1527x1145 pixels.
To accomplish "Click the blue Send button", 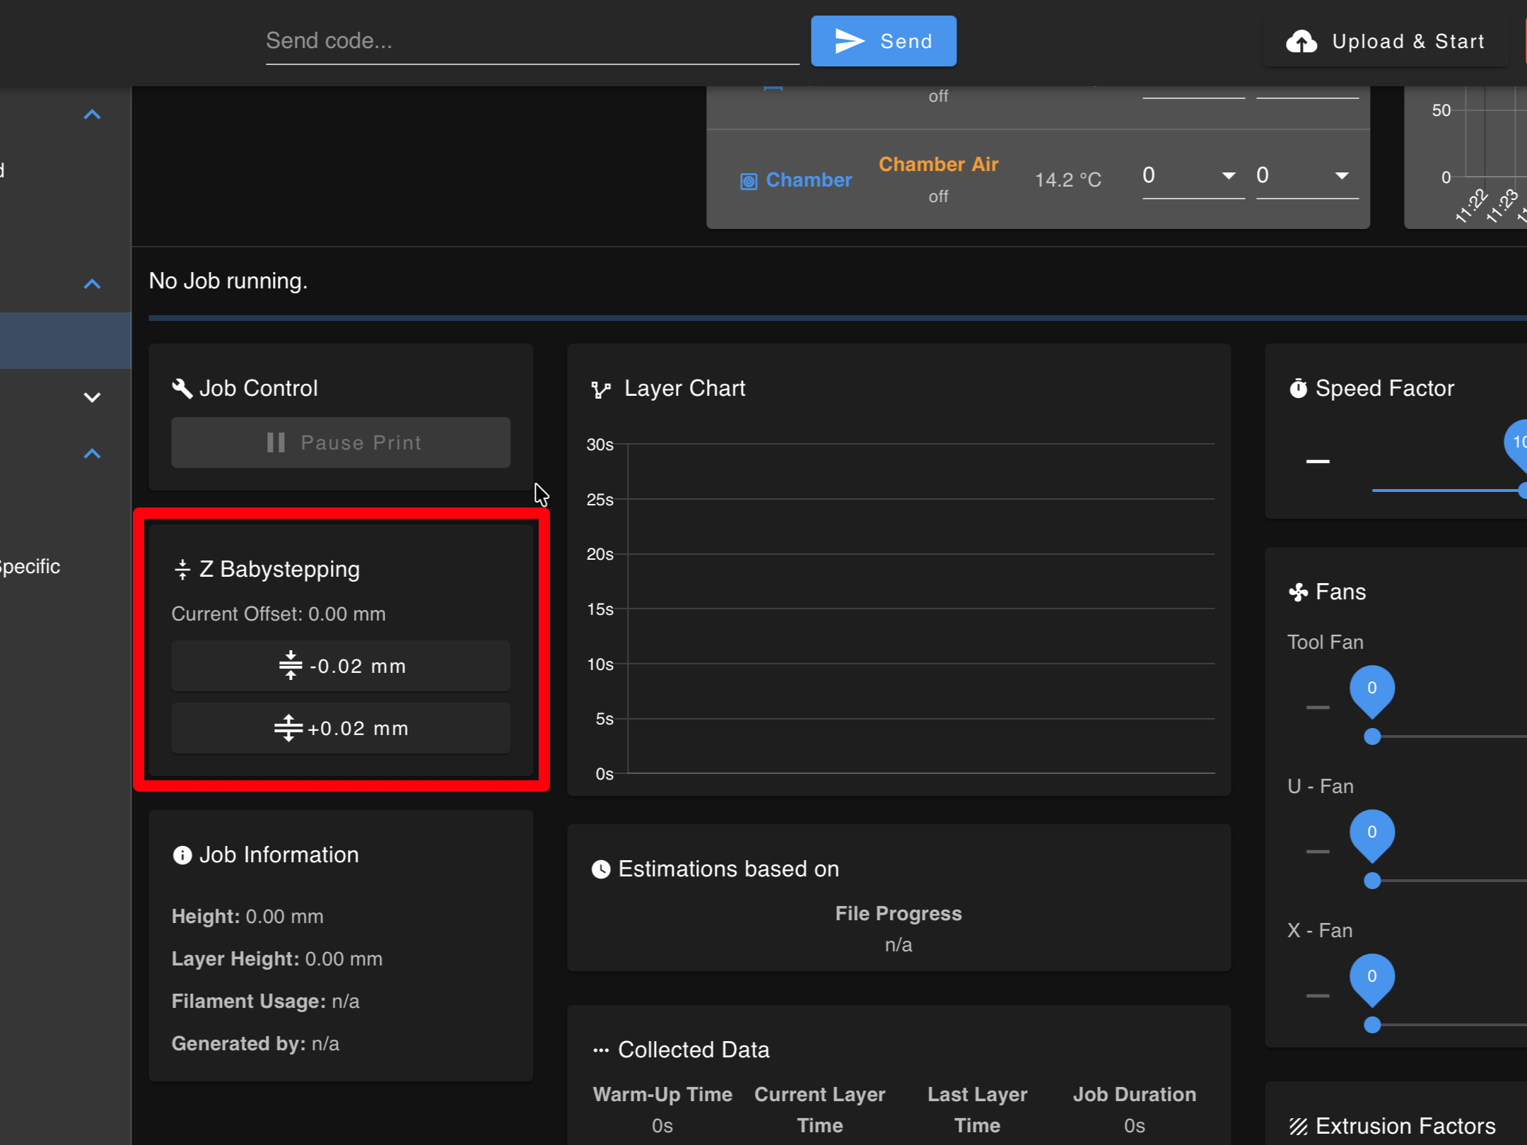I will tap(883, 41).
